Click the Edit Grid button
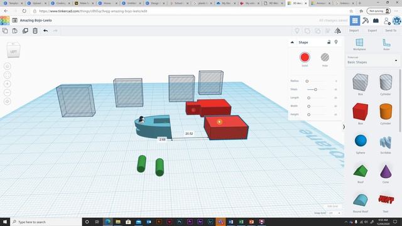This screenshot has height=226, width=402. click(332, 207)
